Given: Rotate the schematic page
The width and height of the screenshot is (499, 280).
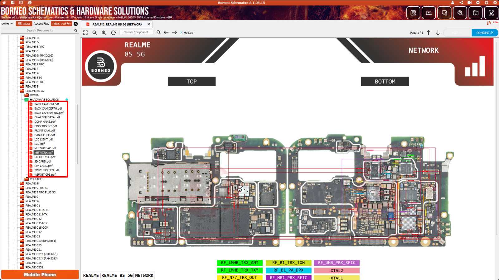Looking at the screenshot, I should [x=114, y=33].
